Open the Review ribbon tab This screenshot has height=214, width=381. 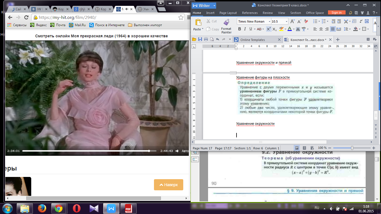[268, 13]
